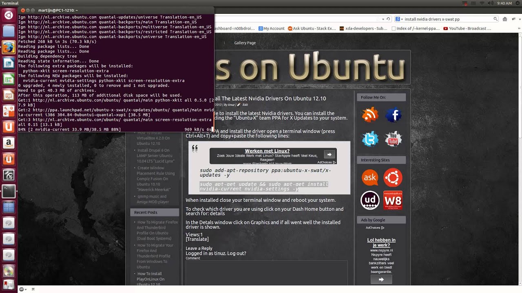Open the My Account bookmark
The height and width of the screenshot is (293, 522).
tap(271, 28)
